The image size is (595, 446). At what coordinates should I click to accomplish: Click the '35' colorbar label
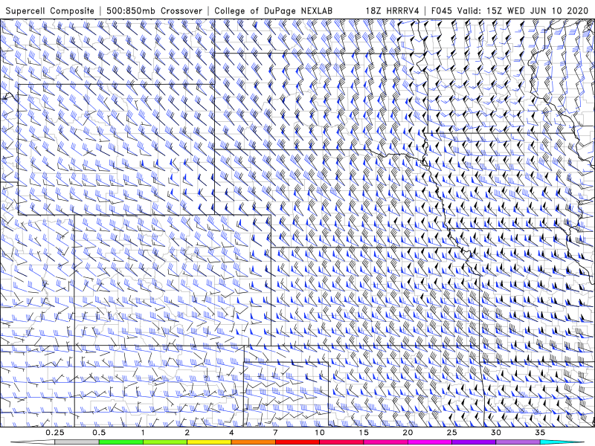540,433
